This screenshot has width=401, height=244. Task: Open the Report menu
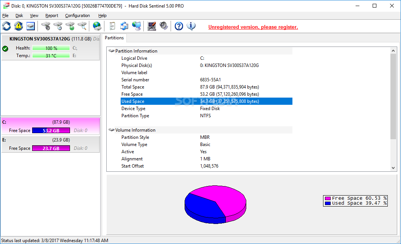coord(52,16)
